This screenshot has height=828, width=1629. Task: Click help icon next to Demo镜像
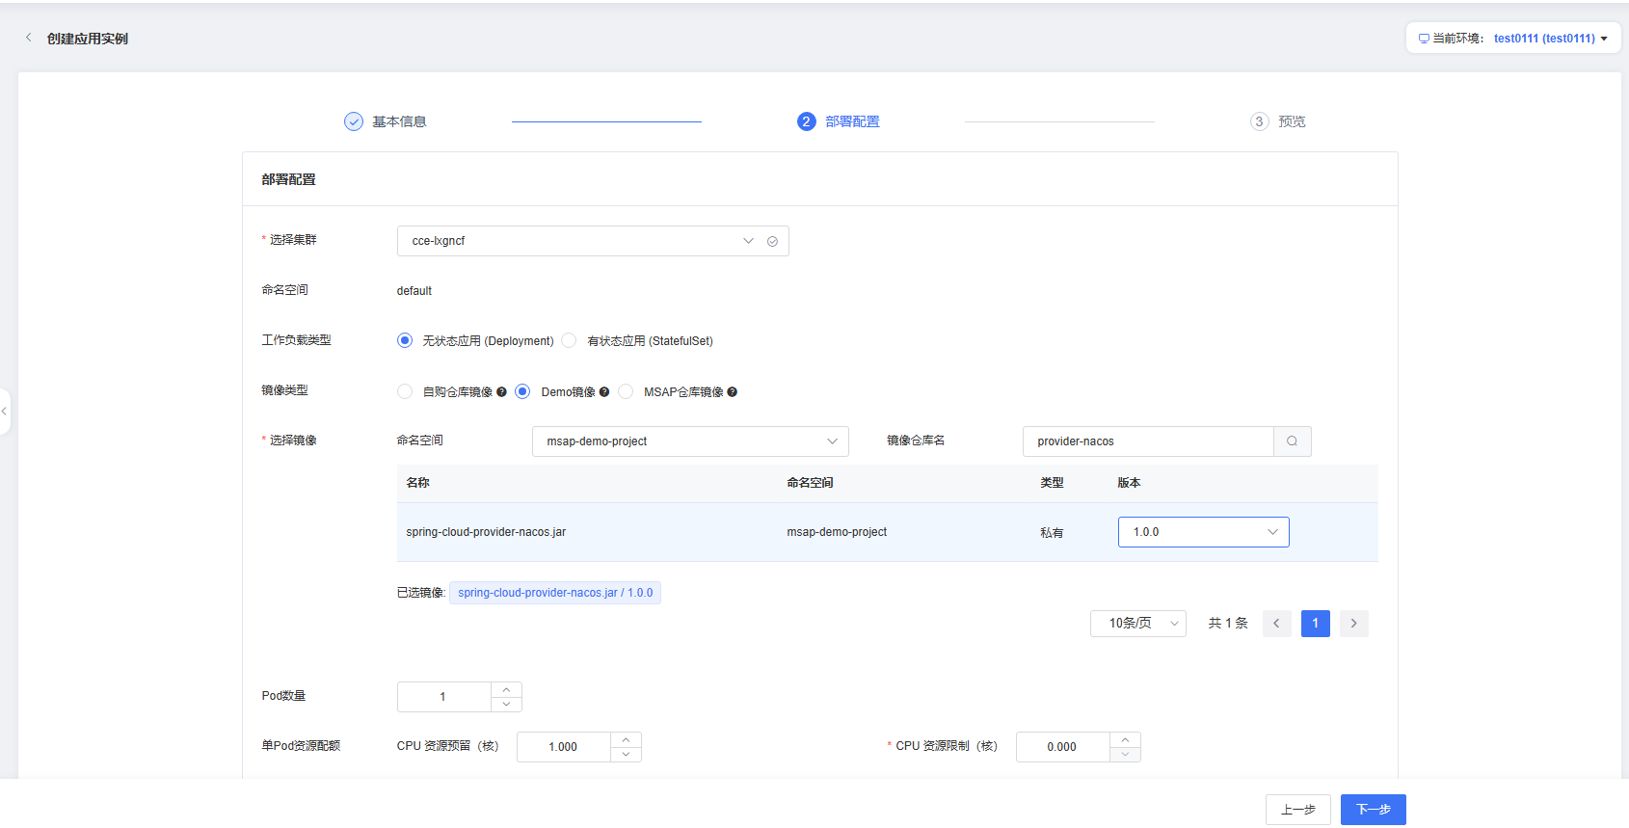[604, 392]
